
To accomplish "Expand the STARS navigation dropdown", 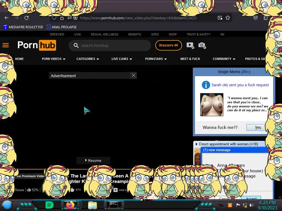I will [x=156, y=59].
